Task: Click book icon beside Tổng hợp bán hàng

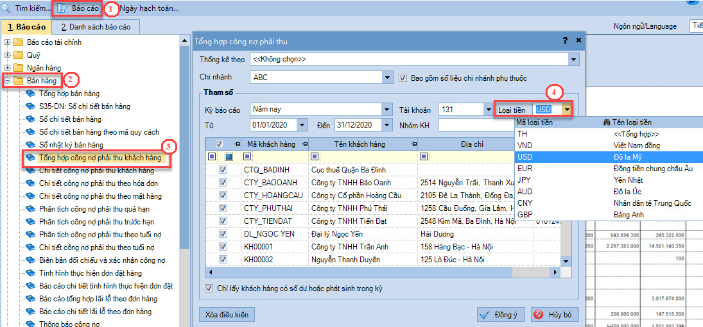Action: 30,94
